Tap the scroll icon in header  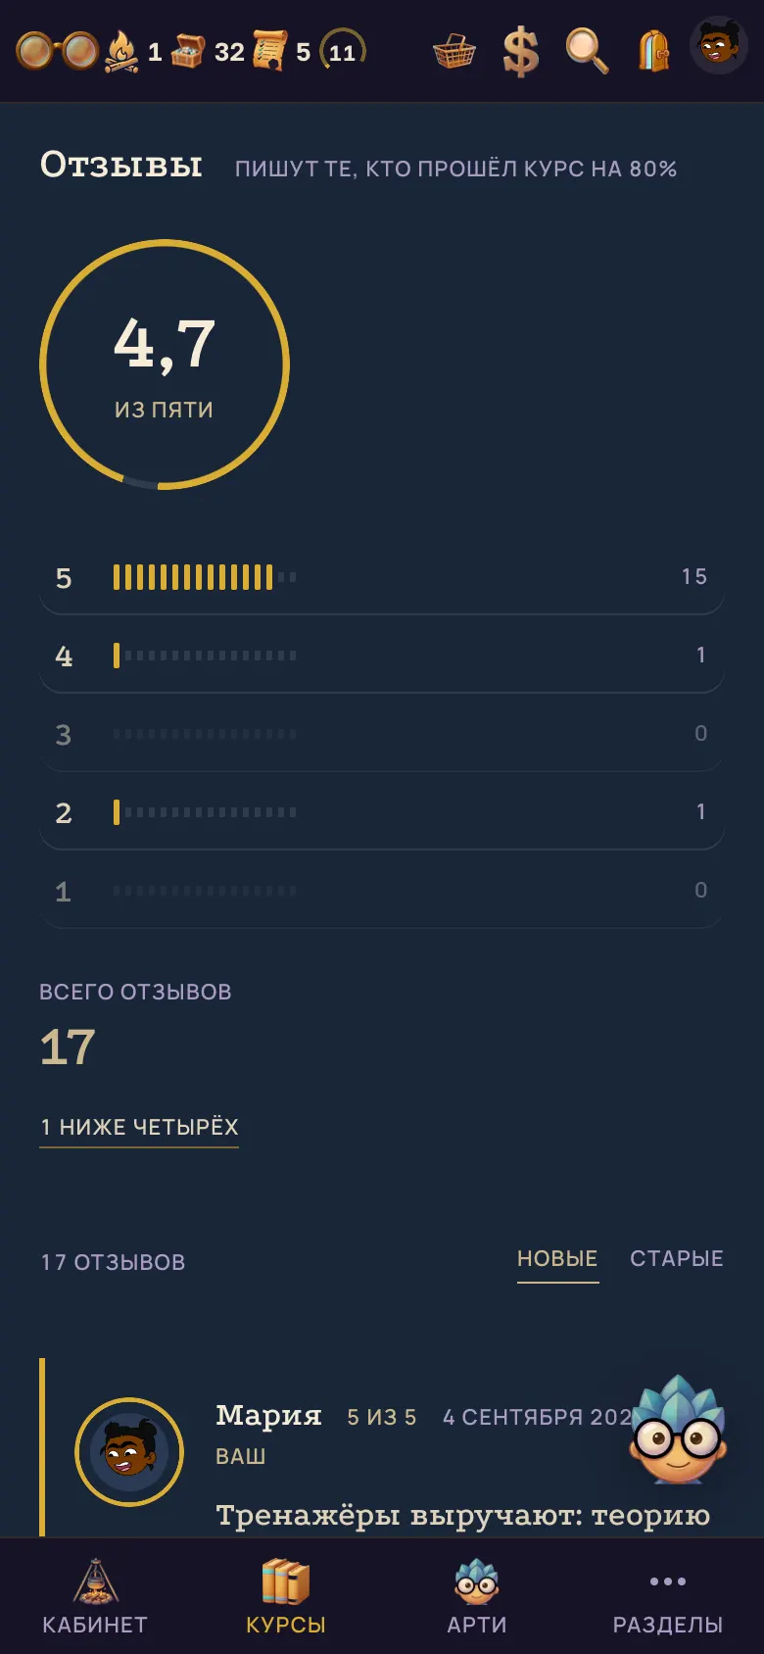(x=270, y=51)
